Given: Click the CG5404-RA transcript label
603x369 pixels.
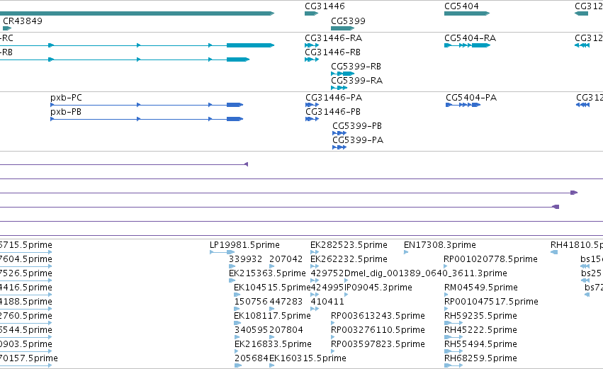Looking at the screenshot, I should [x=470, y=38].
